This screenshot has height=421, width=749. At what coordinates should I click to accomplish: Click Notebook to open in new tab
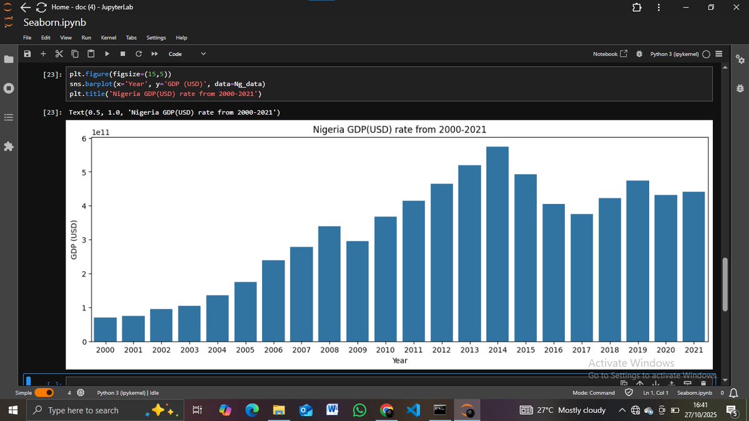(606, 54)
